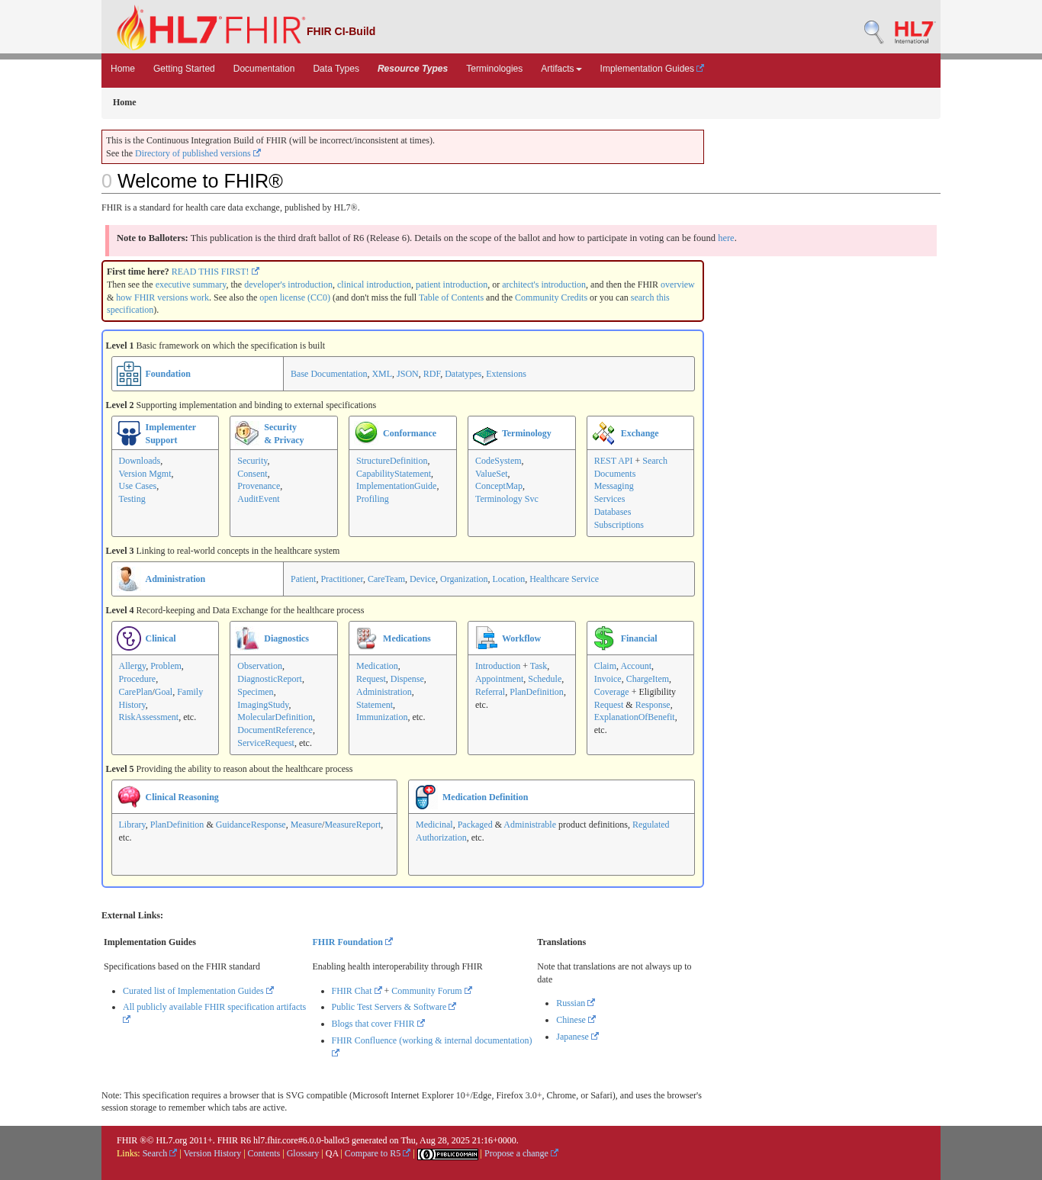Open Public Test Servers & Software link
The image size is (1042, 1180).
point(394,1007)
